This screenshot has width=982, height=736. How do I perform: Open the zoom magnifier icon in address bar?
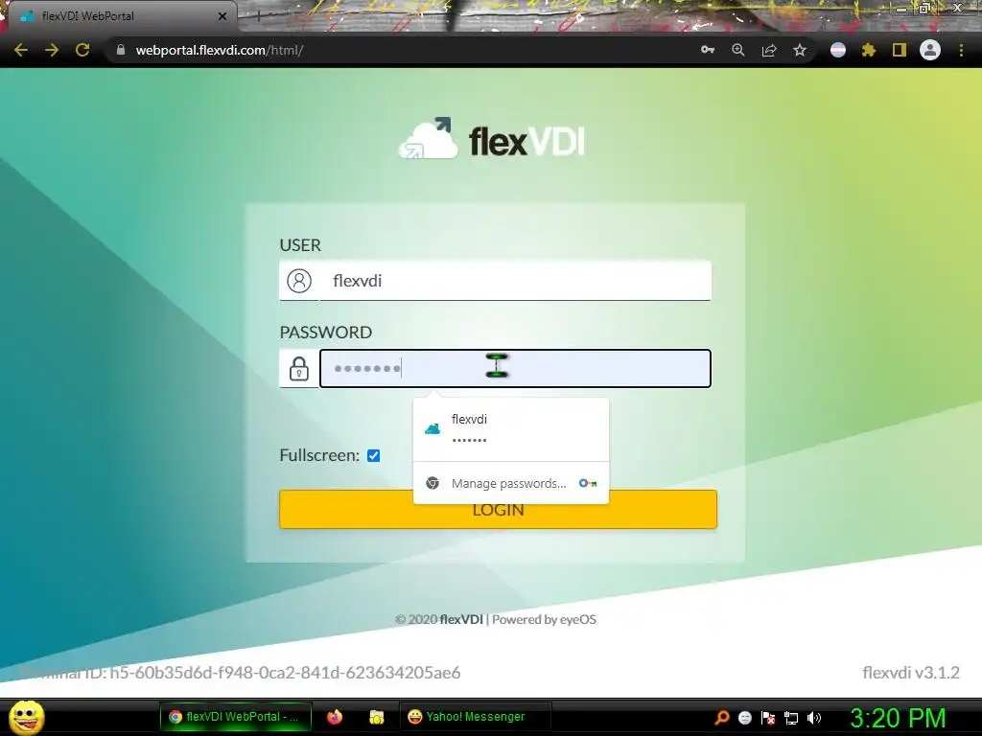738,50
